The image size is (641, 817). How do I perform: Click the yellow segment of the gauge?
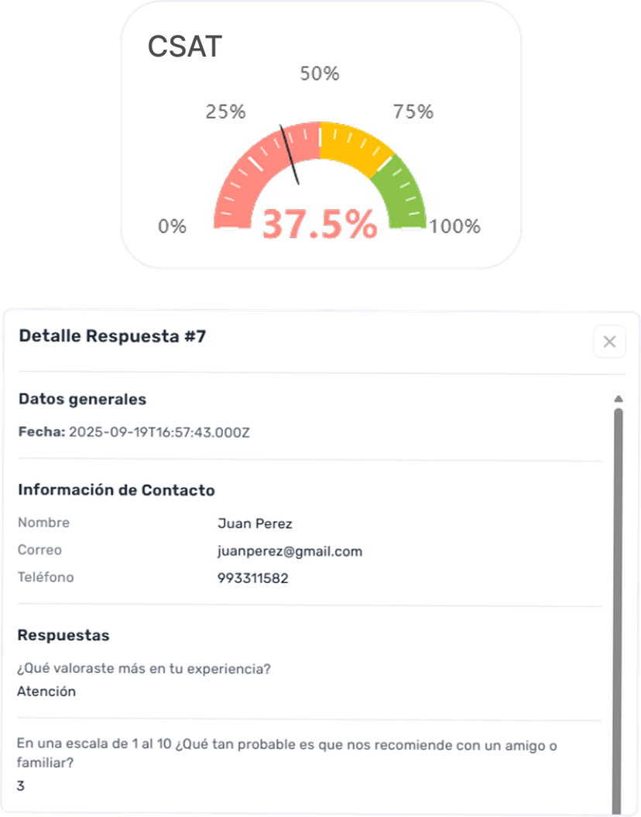352,143
